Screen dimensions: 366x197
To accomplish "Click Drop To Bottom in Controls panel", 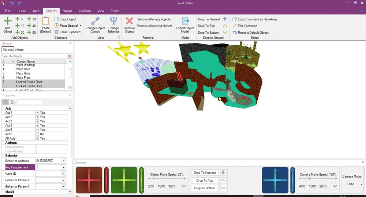I will point(205,188).
